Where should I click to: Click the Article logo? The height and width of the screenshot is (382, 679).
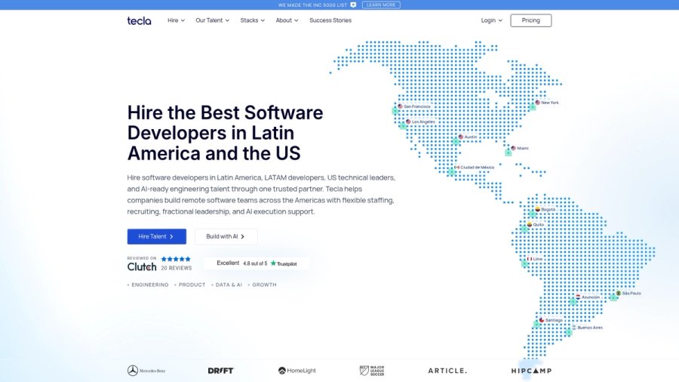[x=447, y=371]
